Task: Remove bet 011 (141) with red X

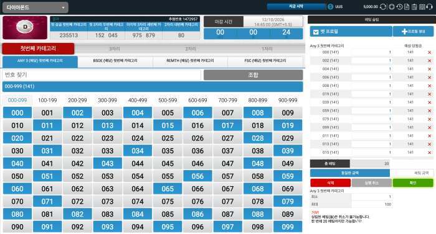Action: (429, 136)
